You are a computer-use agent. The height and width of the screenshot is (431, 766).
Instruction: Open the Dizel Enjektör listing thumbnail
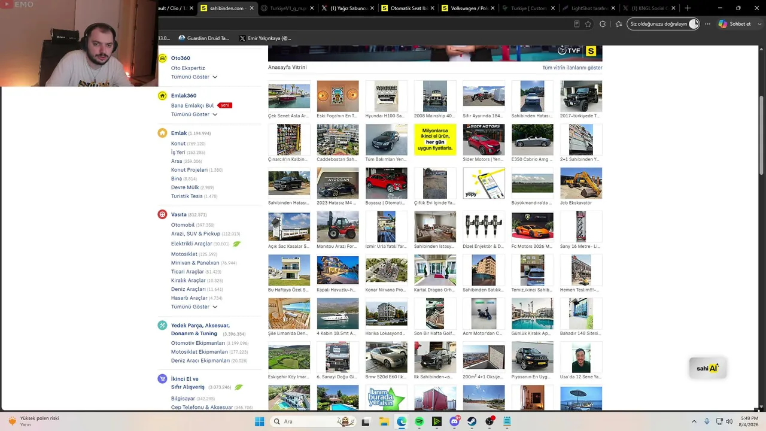484,226
